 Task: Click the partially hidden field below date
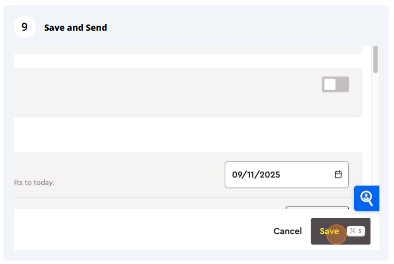click(x=317, y=208)
